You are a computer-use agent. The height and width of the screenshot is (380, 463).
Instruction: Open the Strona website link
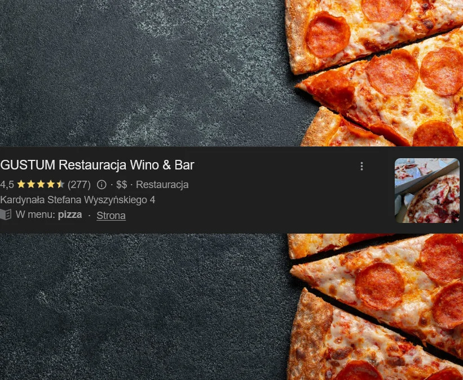coord(111,216)
